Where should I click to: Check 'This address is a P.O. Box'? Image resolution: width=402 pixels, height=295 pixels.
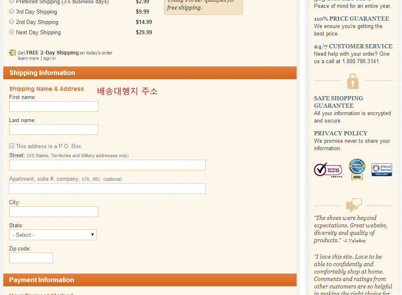point(12,146)
